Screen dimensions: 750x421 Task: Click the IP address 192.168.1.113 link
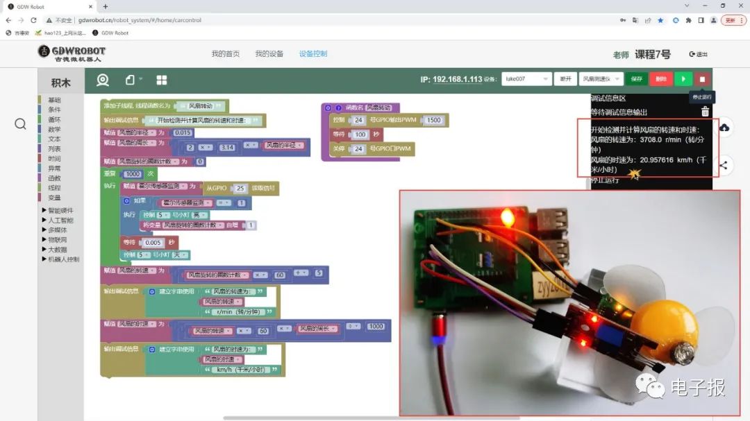(x=457, y=79)
